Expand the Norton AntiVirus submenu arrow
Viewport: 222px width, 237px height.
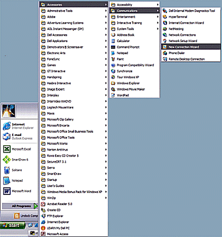106,149
